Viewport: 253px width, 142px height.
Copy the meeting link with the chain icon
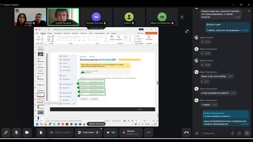click(x=6, y=133)
